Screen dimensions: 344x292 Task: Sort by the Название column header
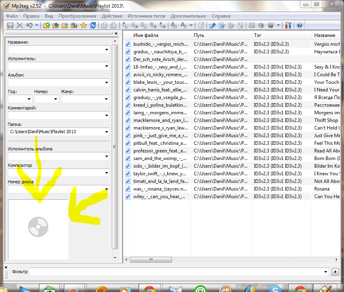pos(326,35)
